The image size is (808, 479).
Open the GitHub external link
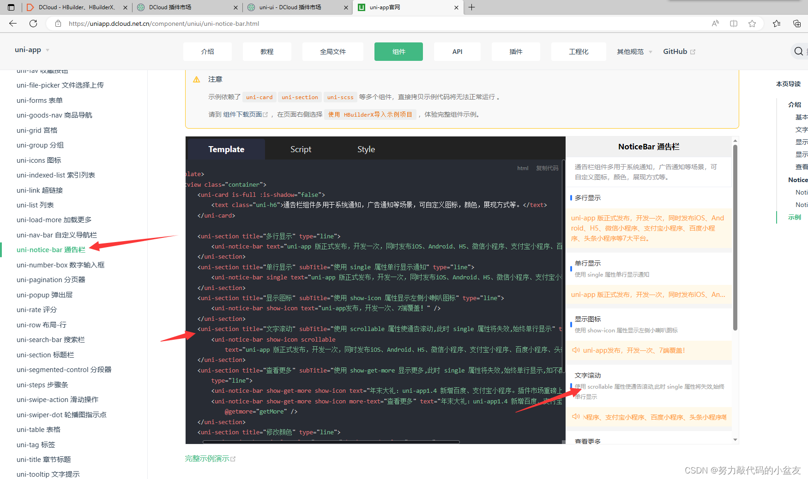(679, 52)
